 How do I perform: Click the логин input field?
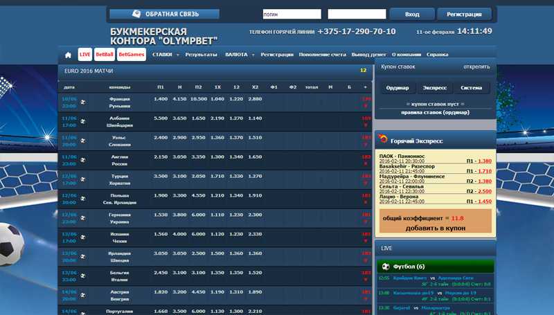(x=292, y=14)
